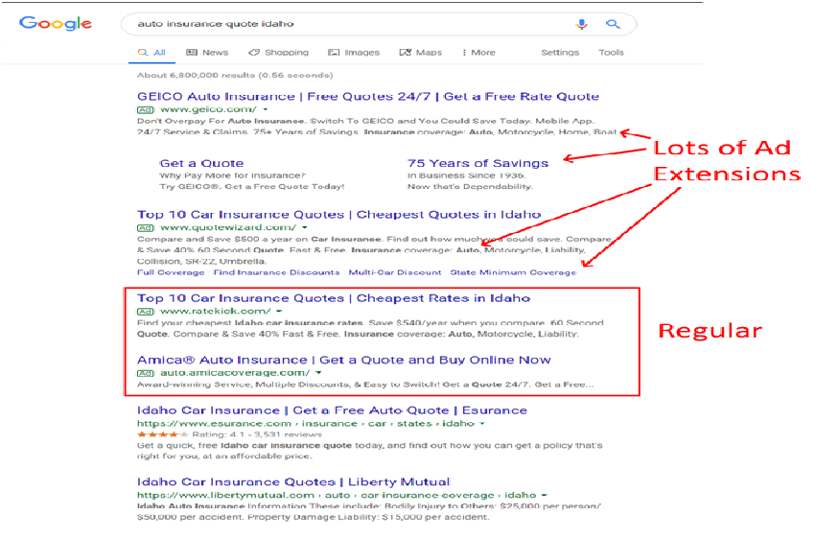Open the Get a Quote sitelink
This screenshot has height=538, width=839.
[201, 163]
